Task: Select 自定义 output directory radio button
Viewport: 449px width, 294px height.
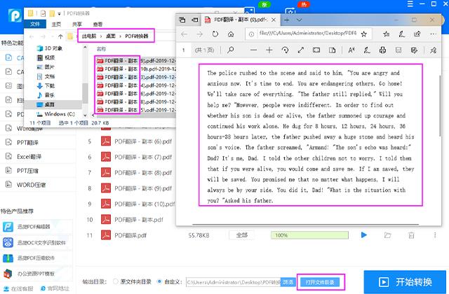Action: [x=159, y=281]
